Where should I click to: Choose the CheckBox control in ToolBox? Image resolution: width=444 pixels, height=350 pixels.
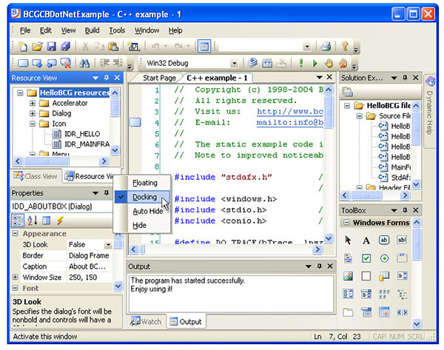coord(366,258)
